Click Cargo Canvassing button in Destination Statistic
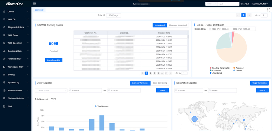The width and height of the screenshot is (272, 131). (x=259, y=83)
